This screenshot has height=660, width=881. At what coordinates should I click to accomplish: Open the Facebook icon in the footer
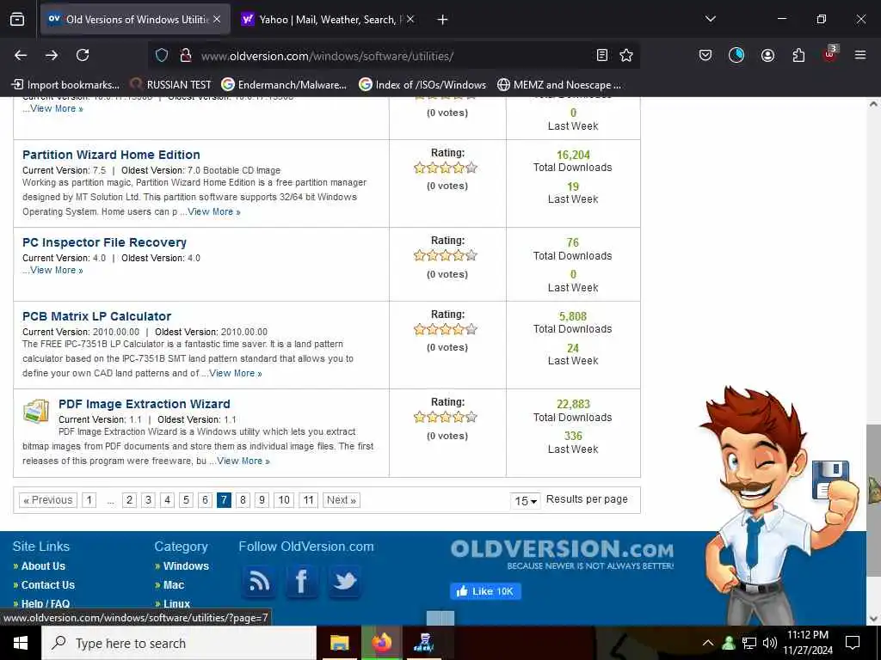click(x=302, y=582)
